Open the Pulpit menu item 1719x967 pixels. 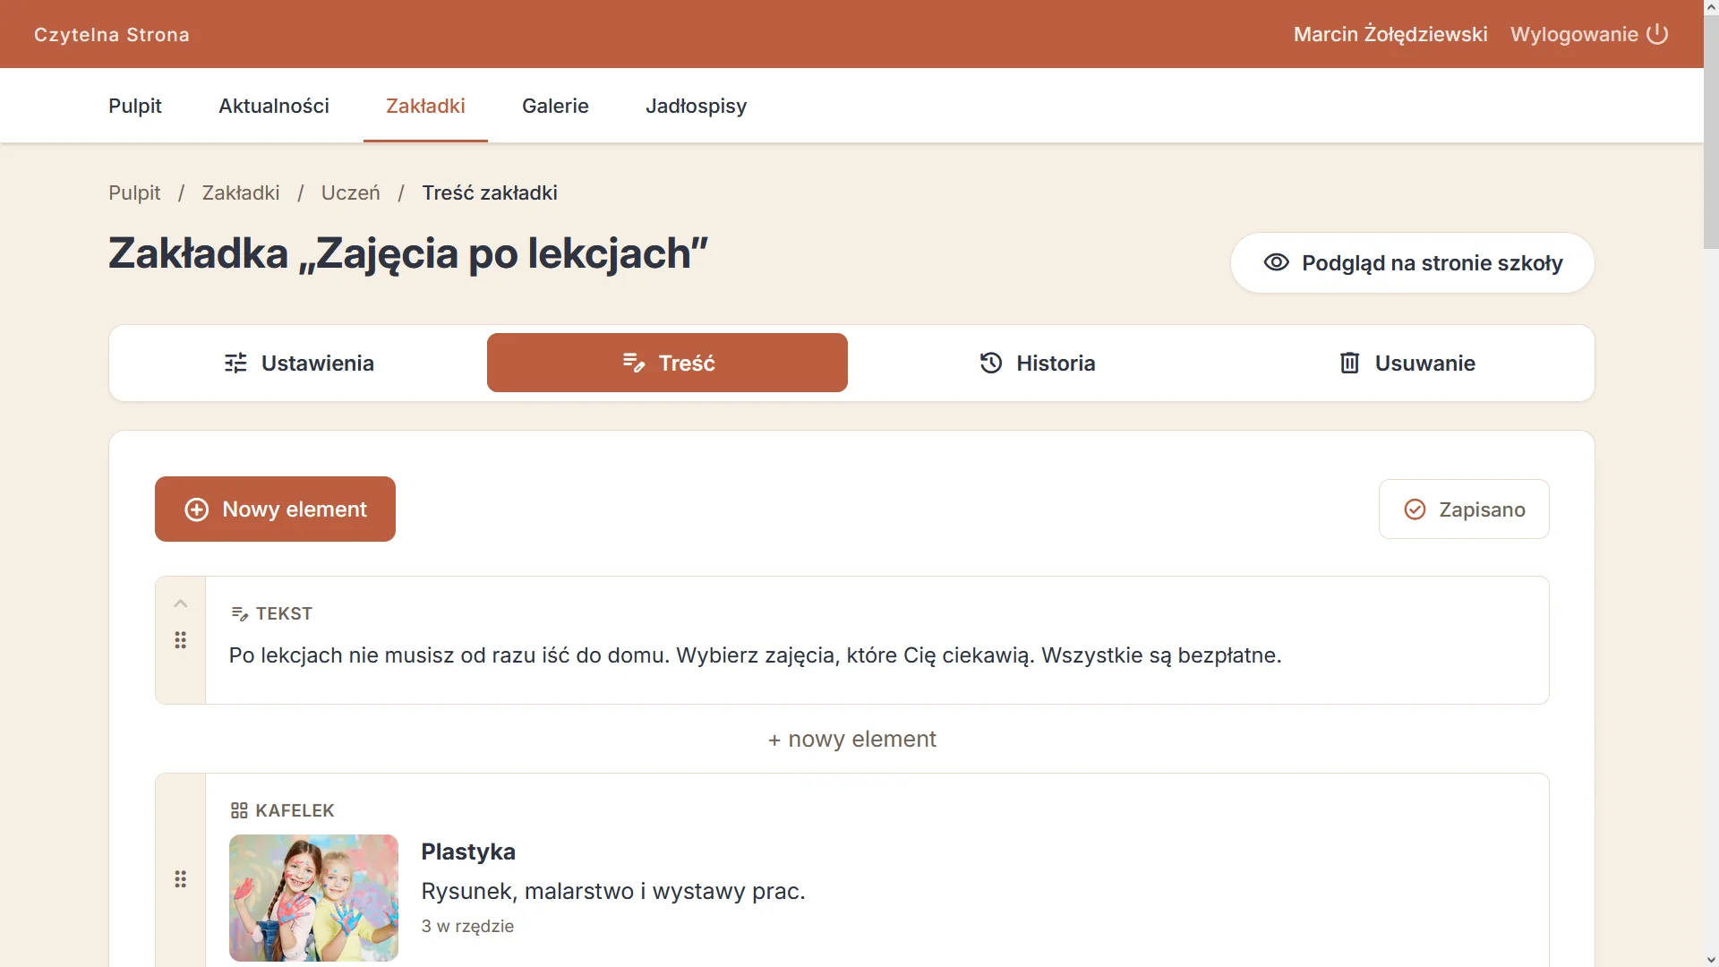click(x=135, y=106)
